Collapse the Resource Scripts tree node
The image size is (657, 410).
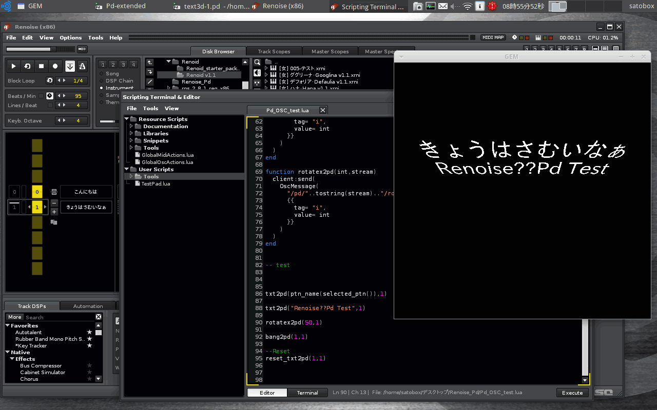(127, 119)
